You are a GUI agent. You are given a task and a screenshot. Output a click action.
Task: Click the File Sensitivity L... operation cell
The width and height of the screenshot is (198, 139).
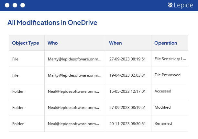tap(170, 59)
